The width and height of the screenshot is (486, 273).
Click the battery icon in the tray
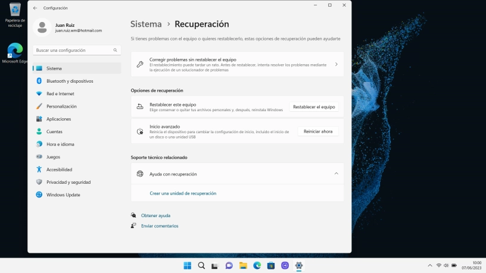coord(454,266)
